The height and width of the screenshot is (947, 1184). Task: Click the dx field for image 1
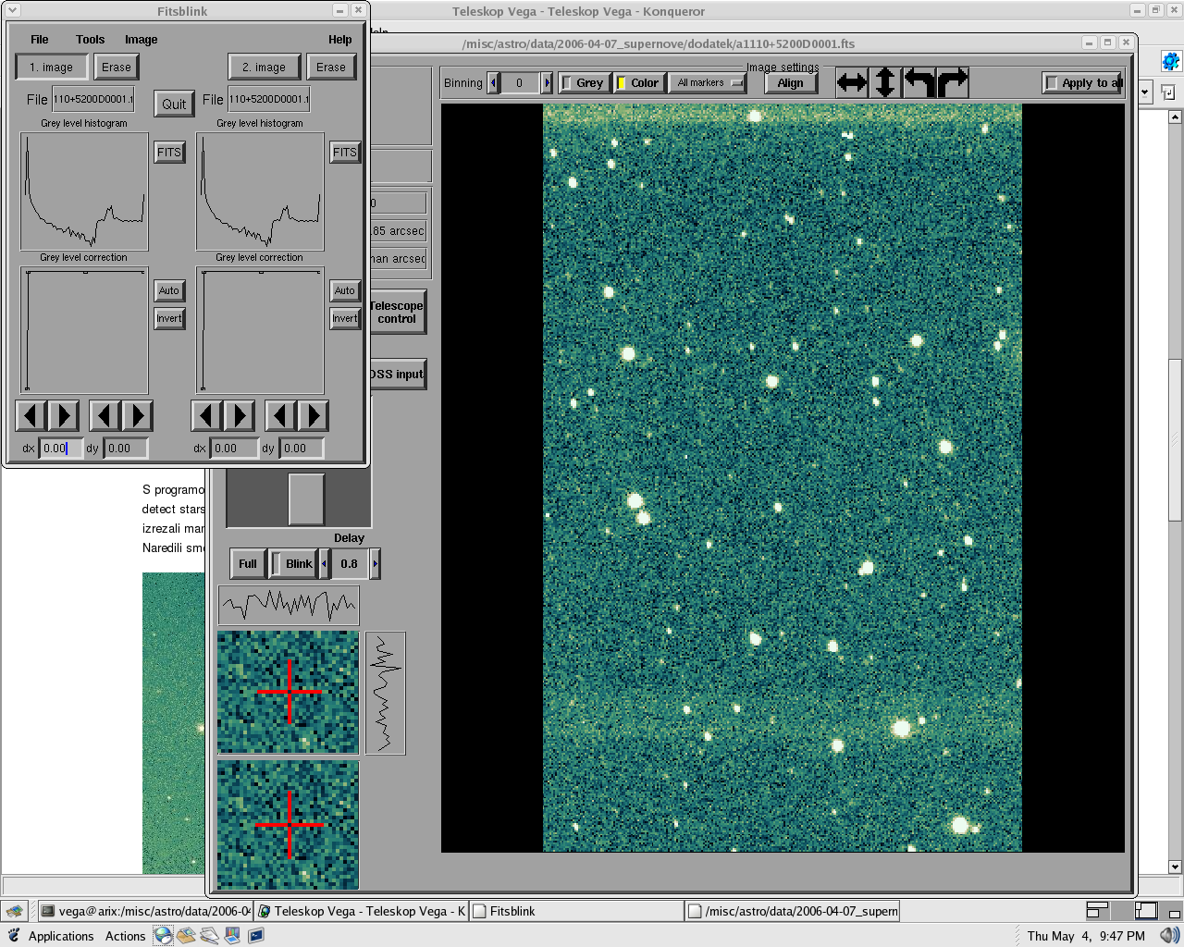coord(61,449)
